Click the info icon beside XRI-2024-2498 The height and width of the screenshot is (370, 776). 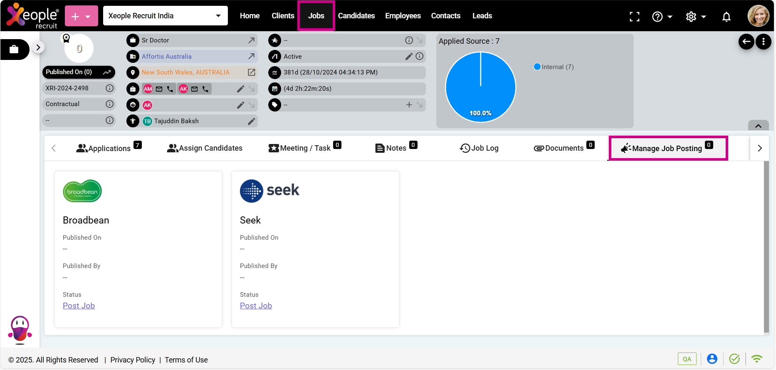(109, 88)
